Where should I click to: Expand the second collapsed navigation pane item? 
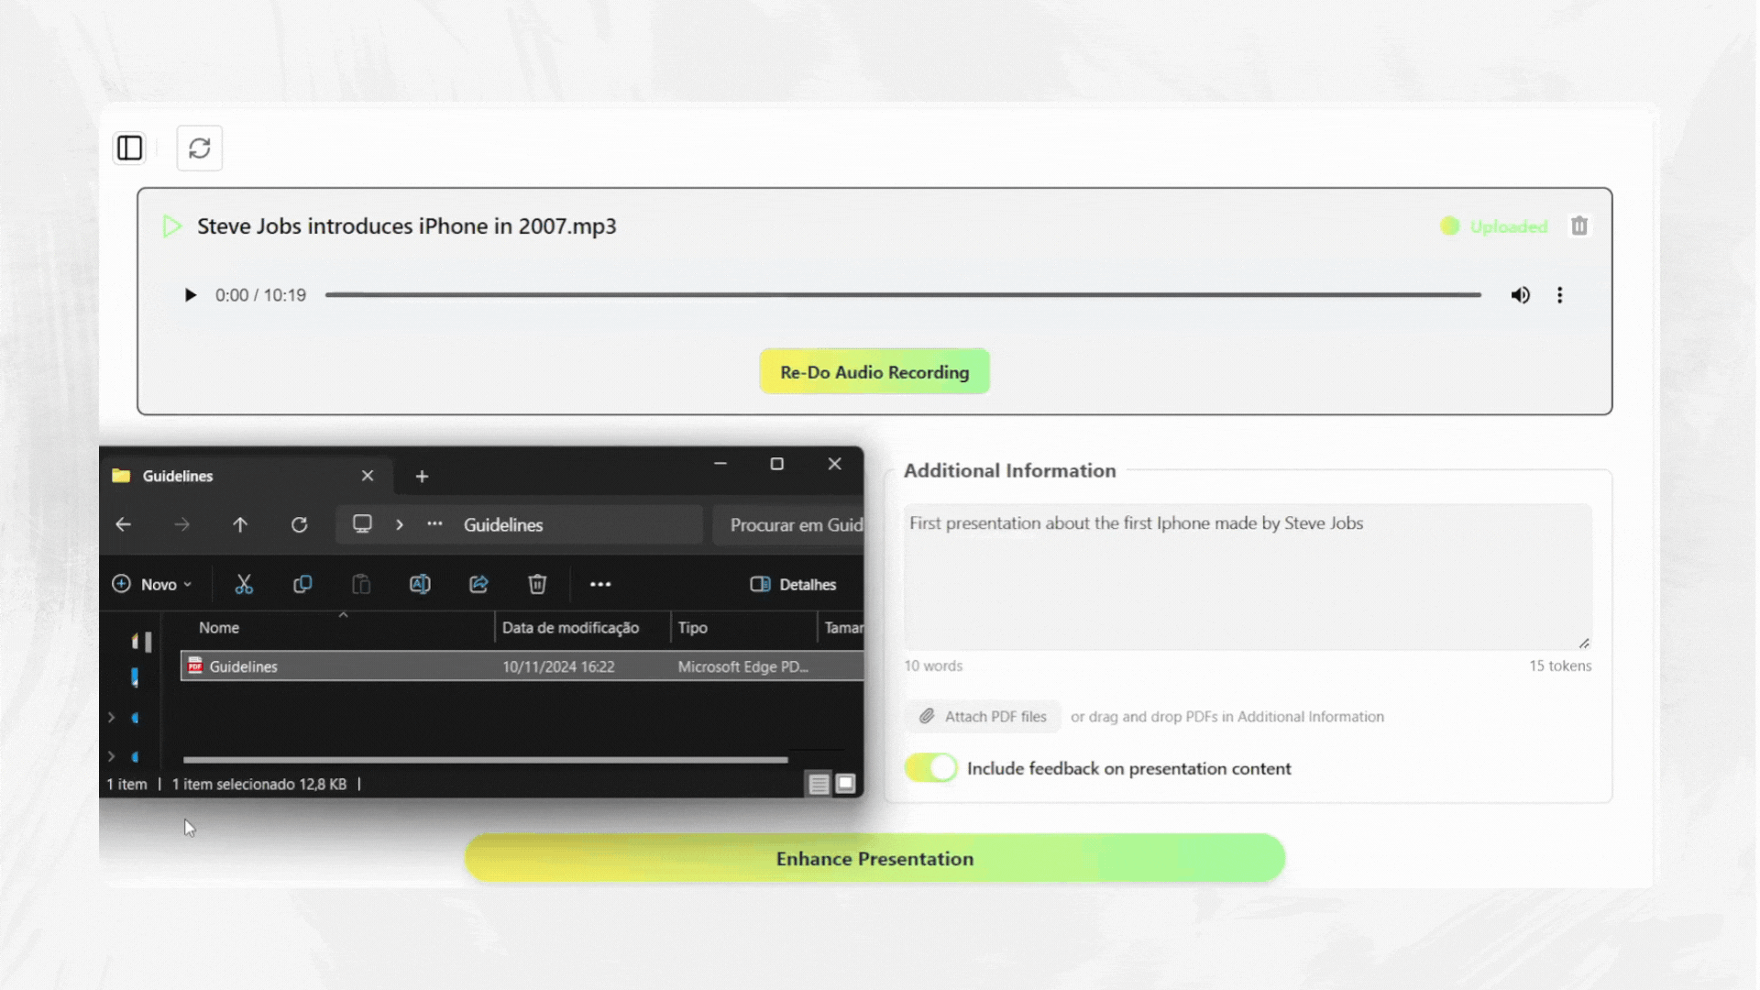[x=112, y=756]
